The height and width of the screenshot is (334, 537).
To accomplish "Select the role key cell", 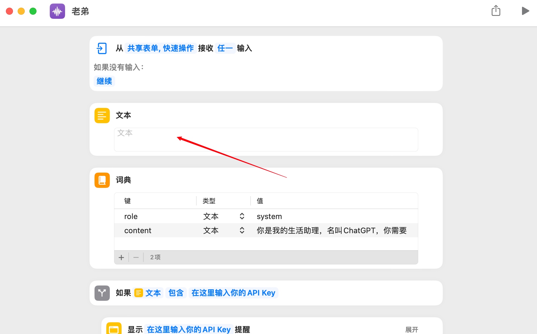I will pyautogui.click(x=131, y=216).
